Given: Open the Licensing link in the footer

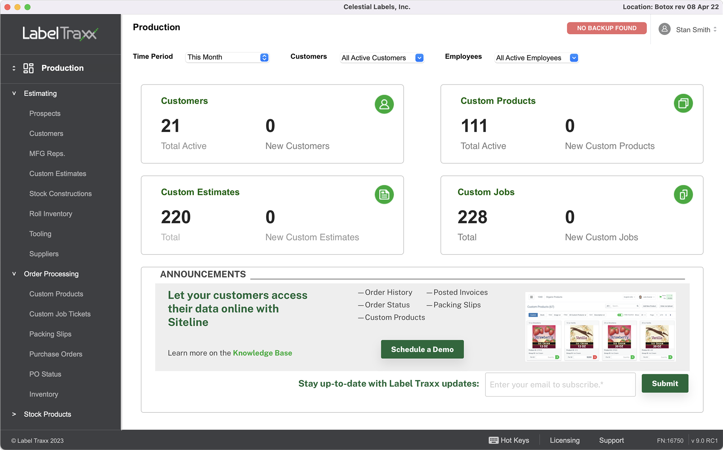Looking at the screenshot, I should (565, 440).
